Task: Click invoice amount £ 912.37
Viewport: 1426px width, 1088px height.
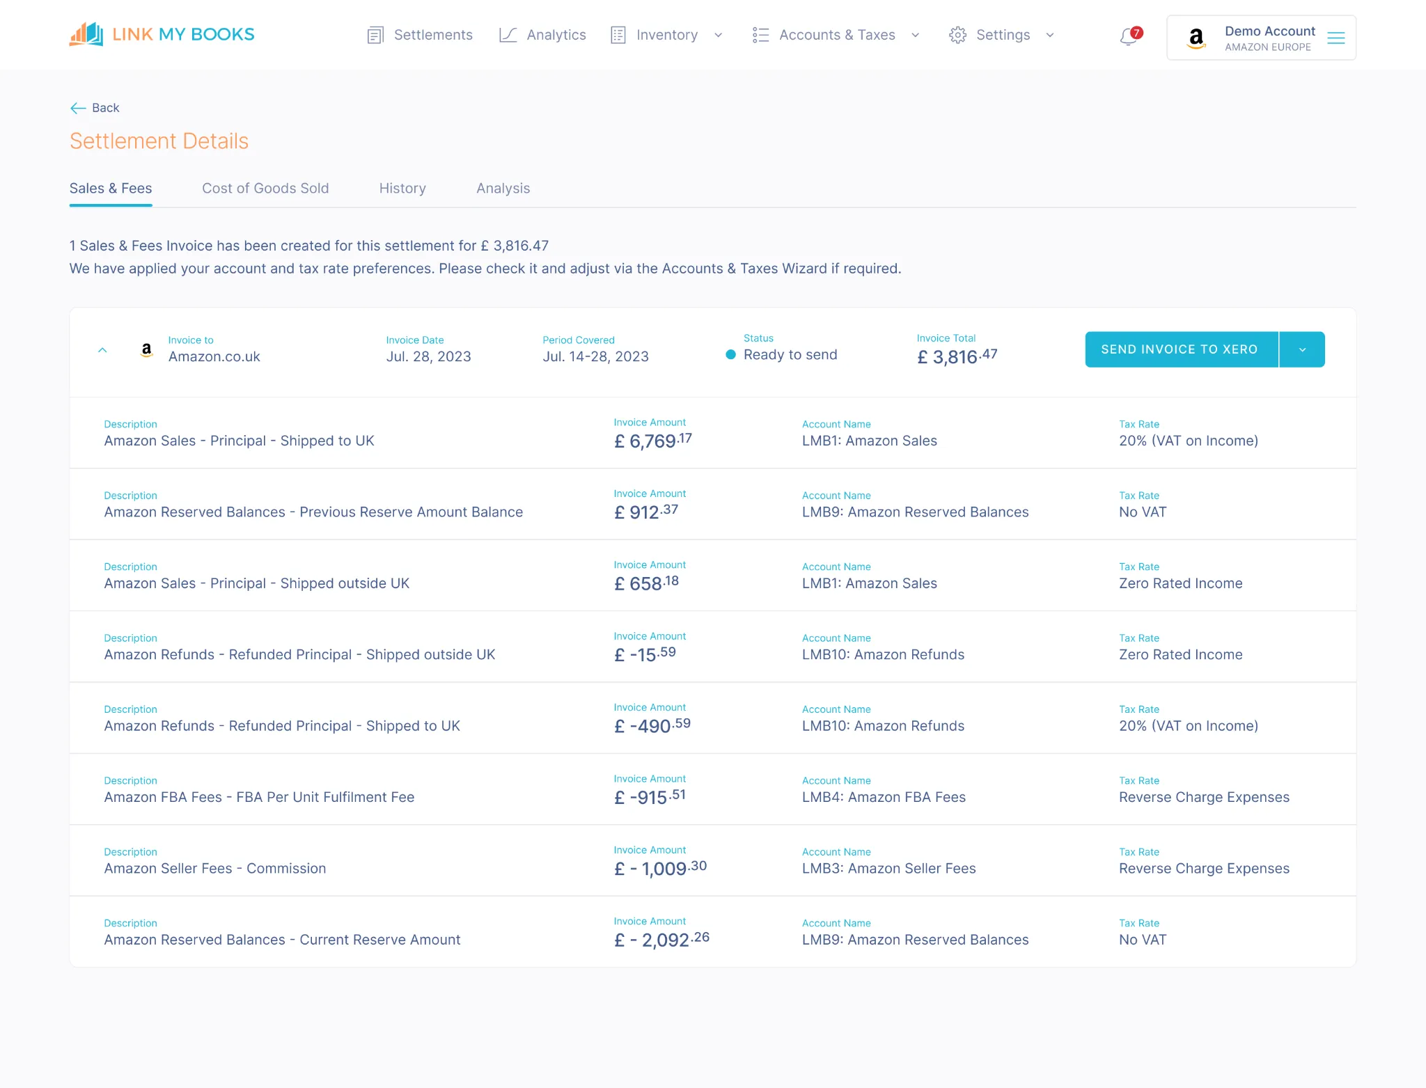Action: [x=646, y=512]
